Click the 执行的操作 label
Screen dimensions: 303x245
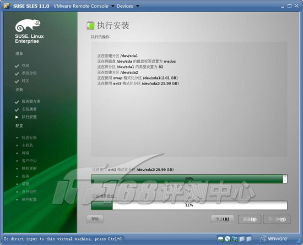point(101,37)
